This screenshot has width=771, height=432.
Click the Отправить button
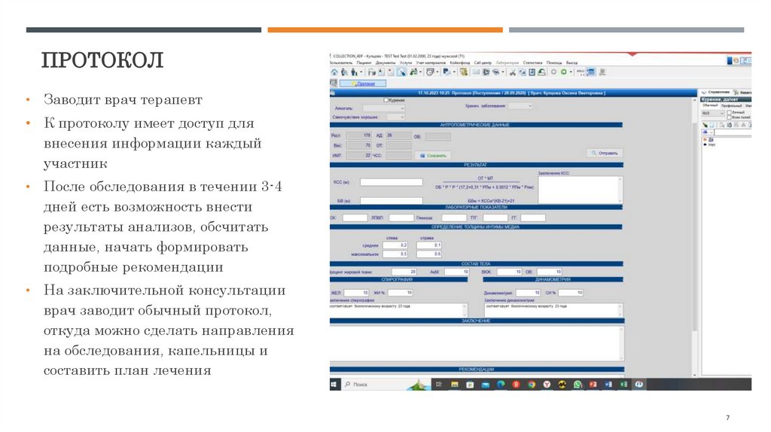click(605, 153)
